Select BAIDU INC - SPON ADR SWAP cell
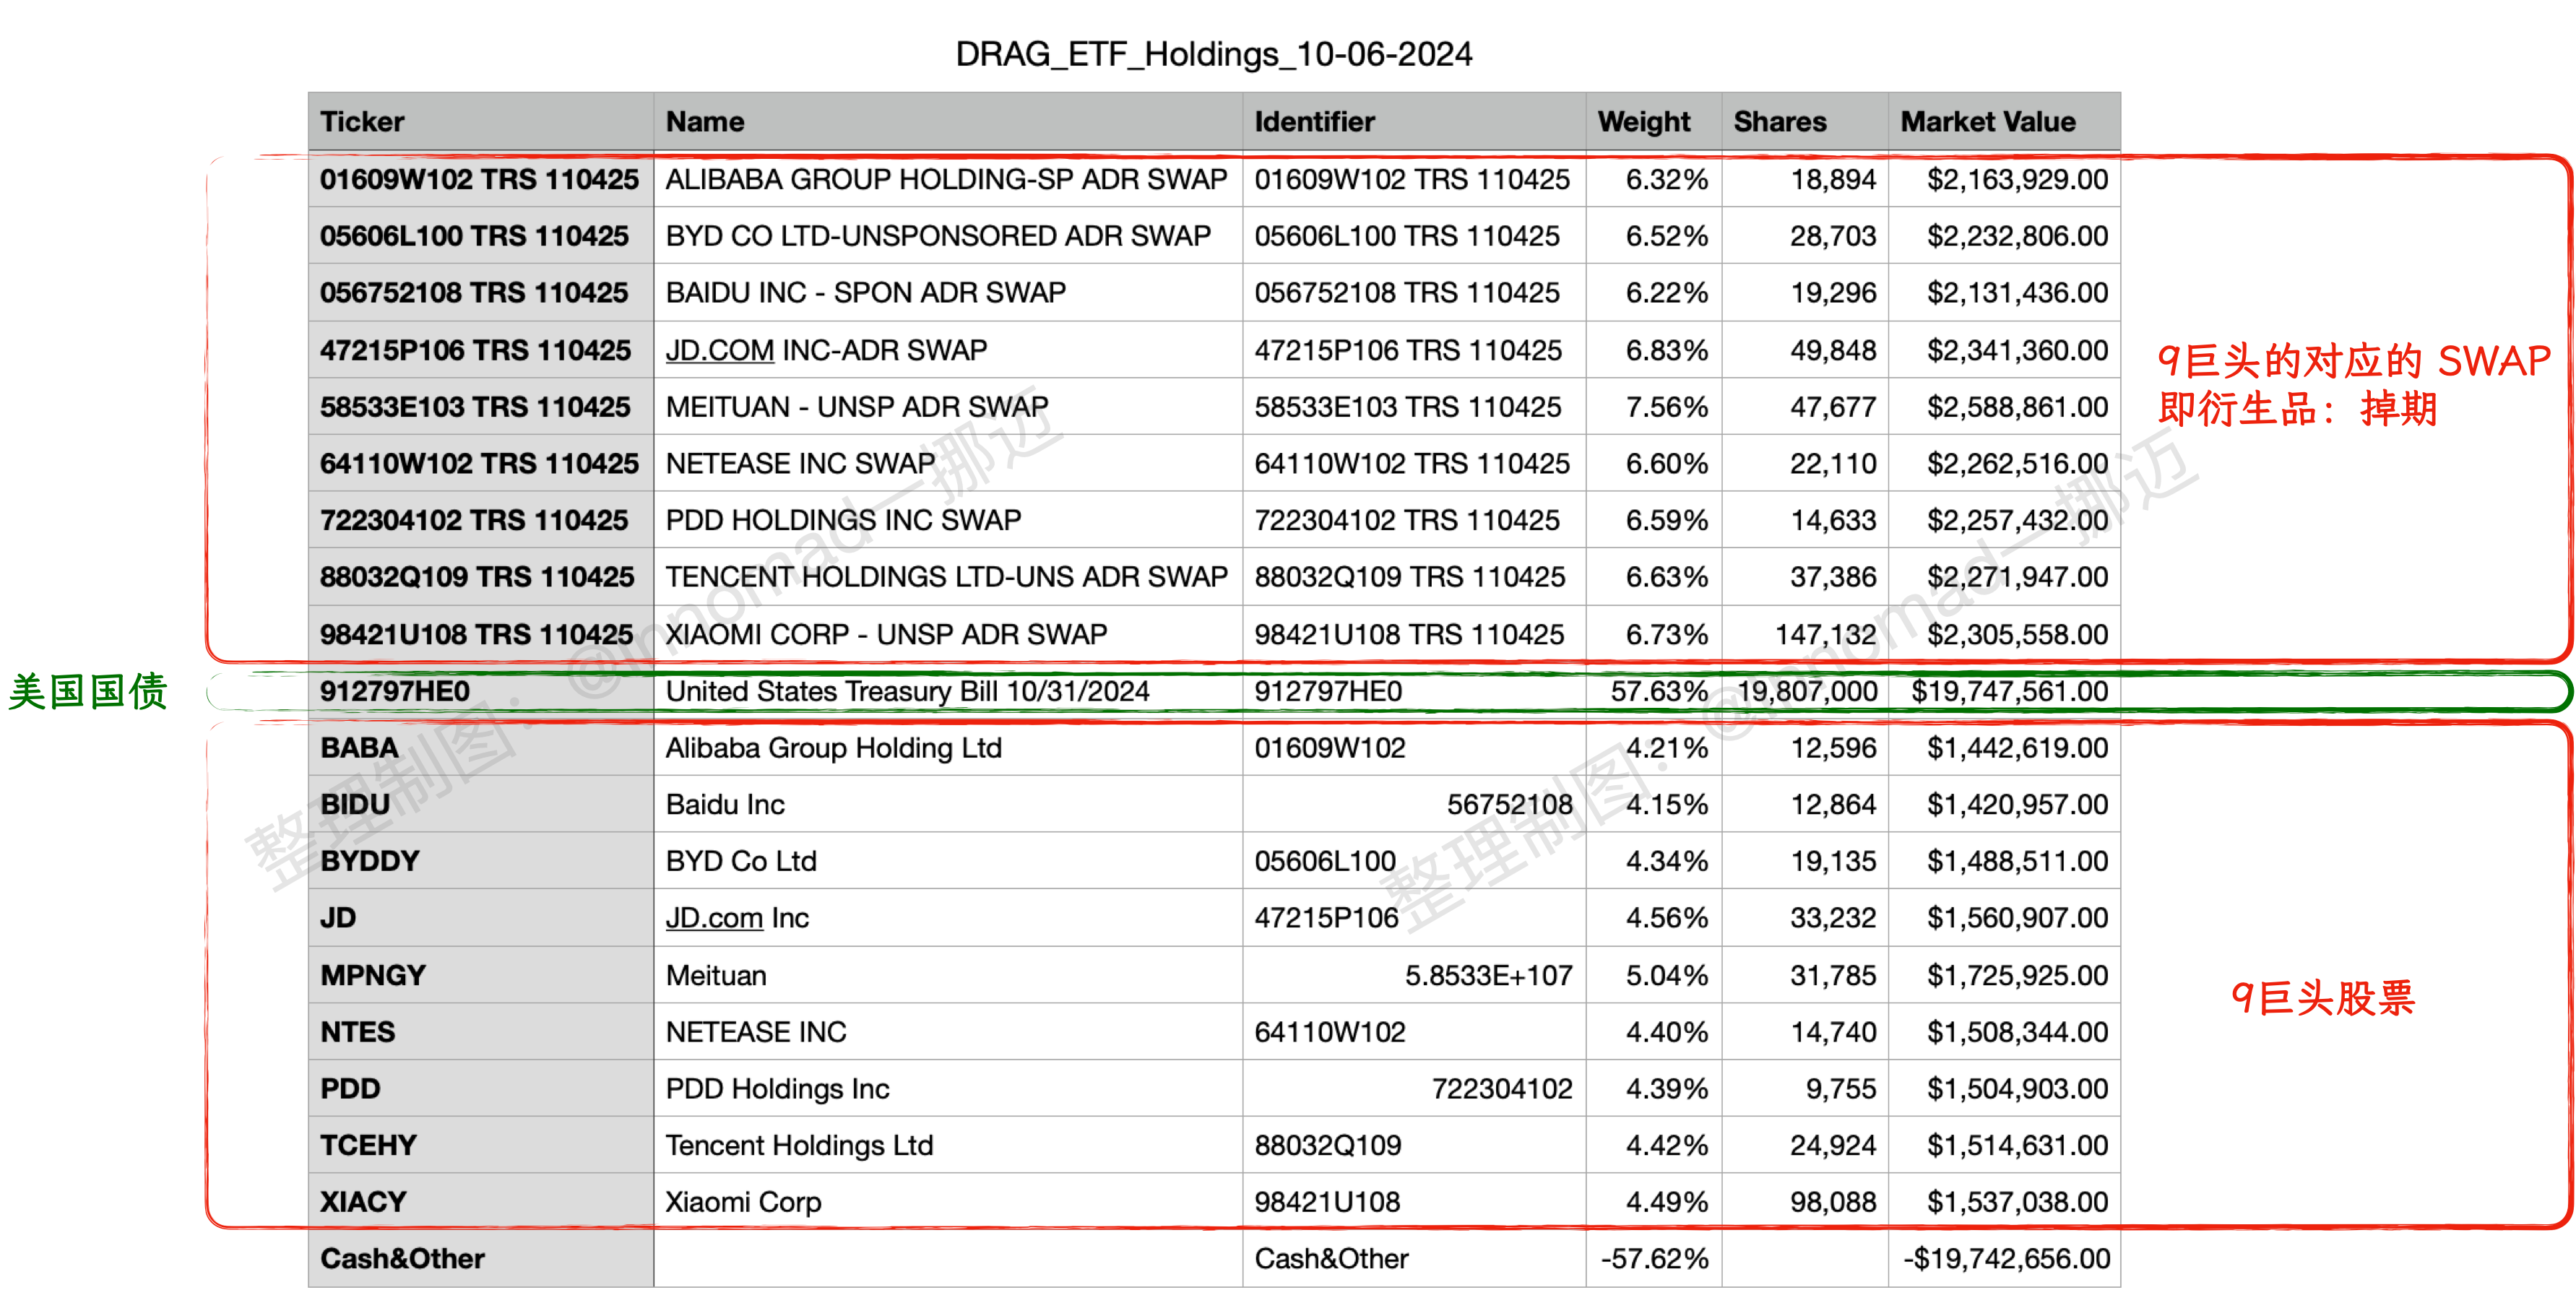2576x1316 pixels. (948, 293)
